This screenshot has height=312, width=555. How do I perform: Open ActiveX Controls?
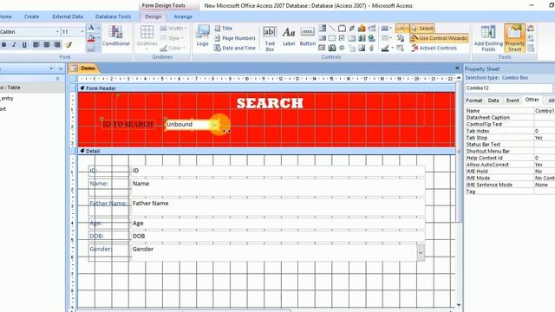[434, 48]
